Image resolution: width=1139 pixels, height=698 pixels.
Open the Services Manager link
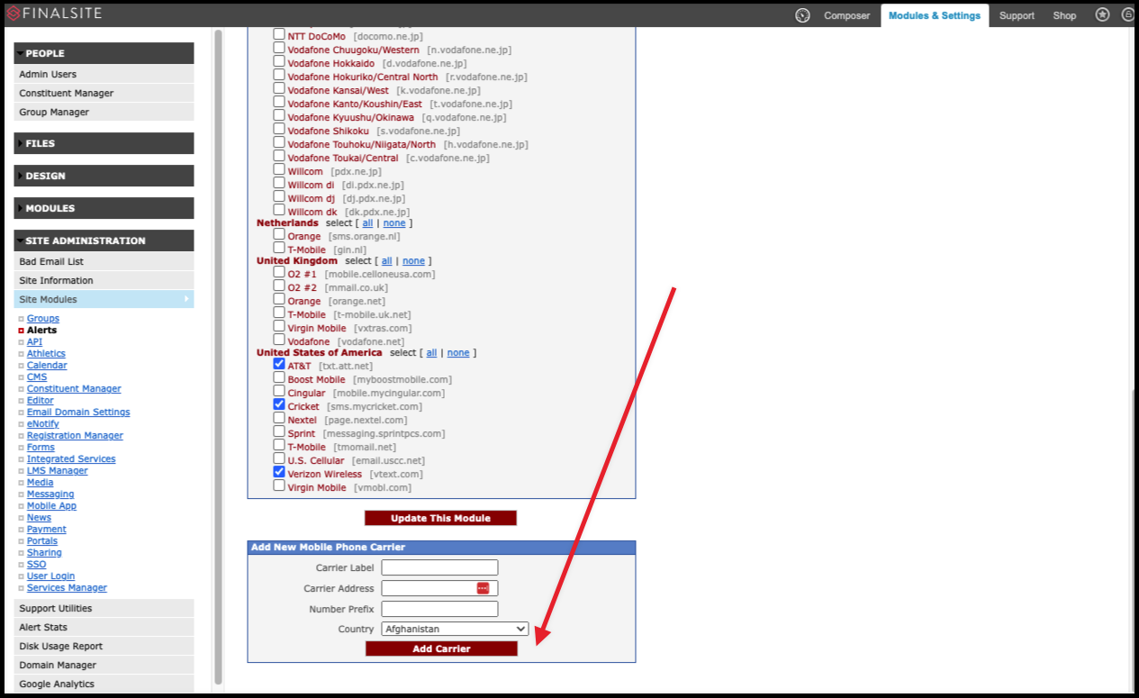click(x=67, y=587)
